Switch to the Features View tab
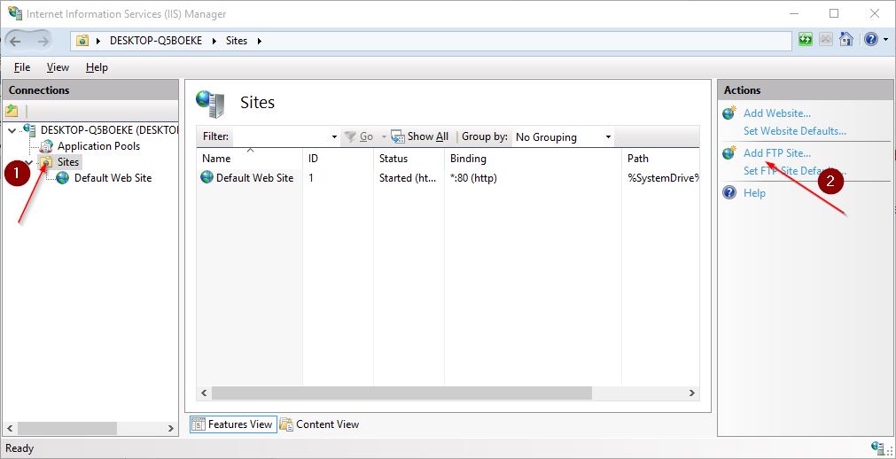 (233, 424)
